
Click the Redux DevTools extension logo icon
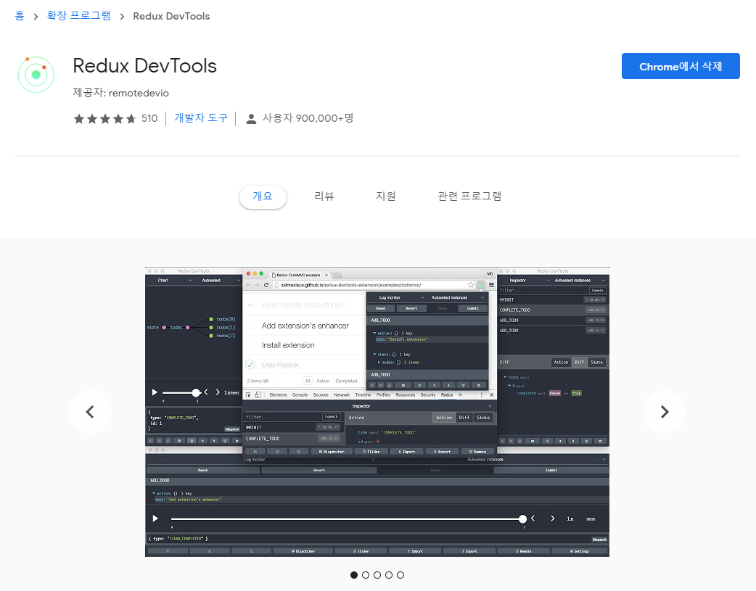36,74
